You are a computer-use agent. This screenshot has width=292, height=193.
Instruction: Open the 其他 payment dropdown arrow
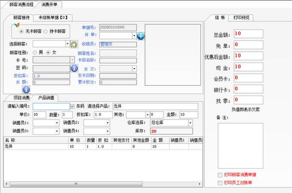coord(147,115)
